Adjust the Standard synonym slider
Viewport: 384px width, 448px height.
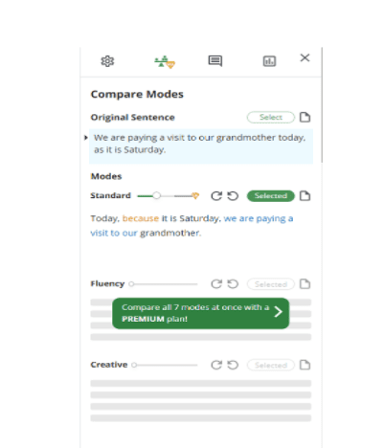(156, 195)
